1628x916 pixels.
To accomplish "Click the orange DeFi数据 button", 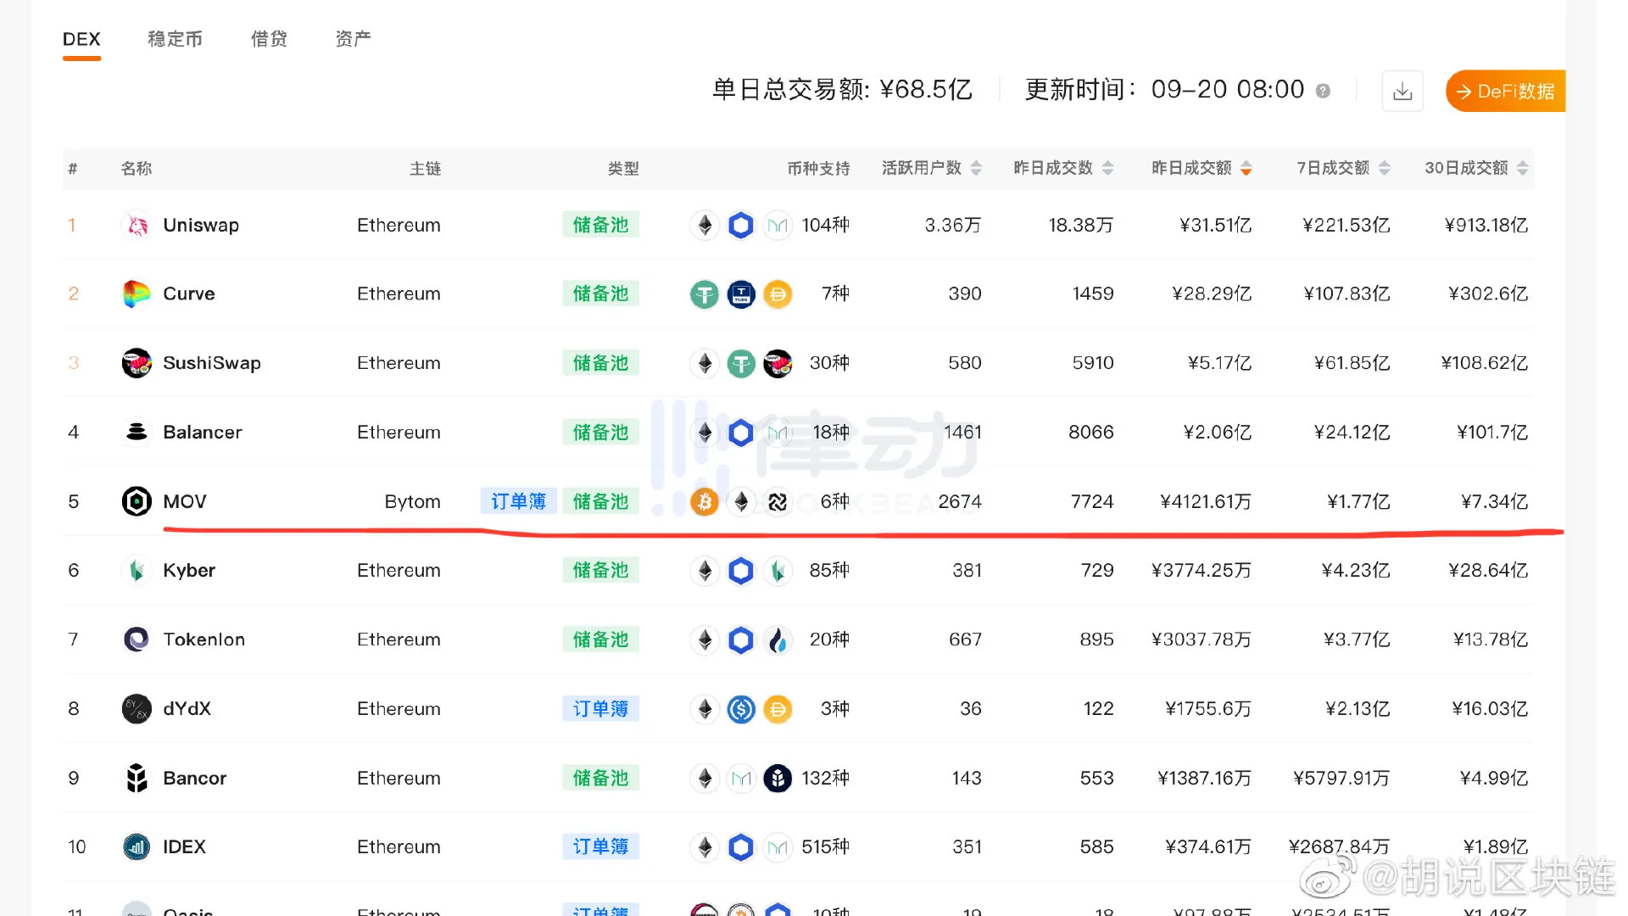I will [x=1506, y=91].
